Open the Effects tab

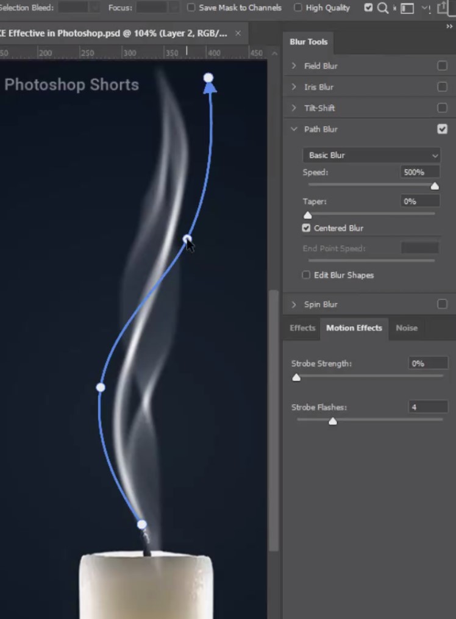(302, 328)
